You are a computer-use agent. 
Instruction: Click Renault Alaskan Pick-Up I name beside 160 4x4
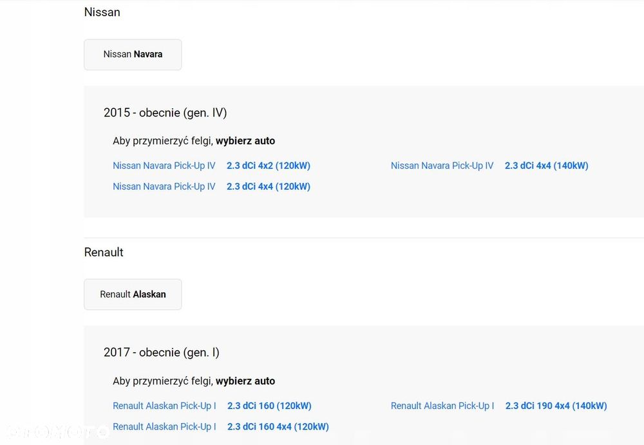pos(164,426)
